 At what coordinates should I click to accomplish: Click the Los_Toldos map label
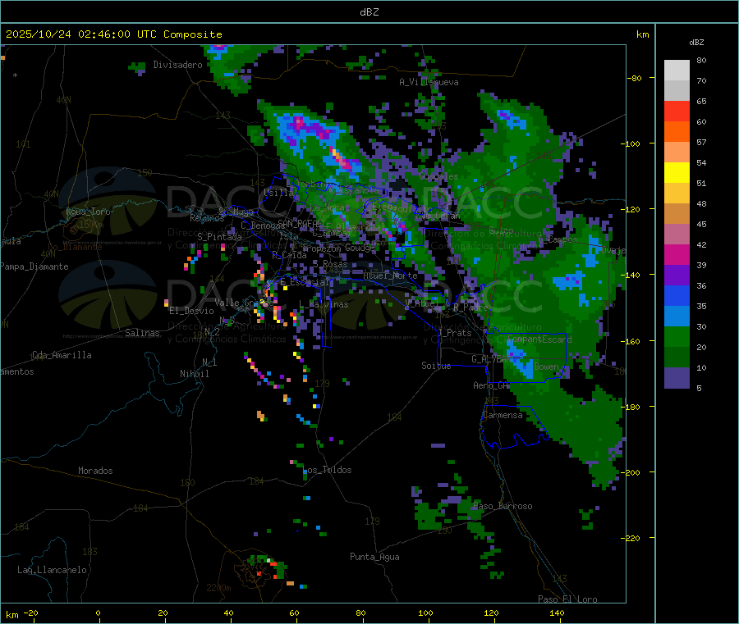point(327,470)
